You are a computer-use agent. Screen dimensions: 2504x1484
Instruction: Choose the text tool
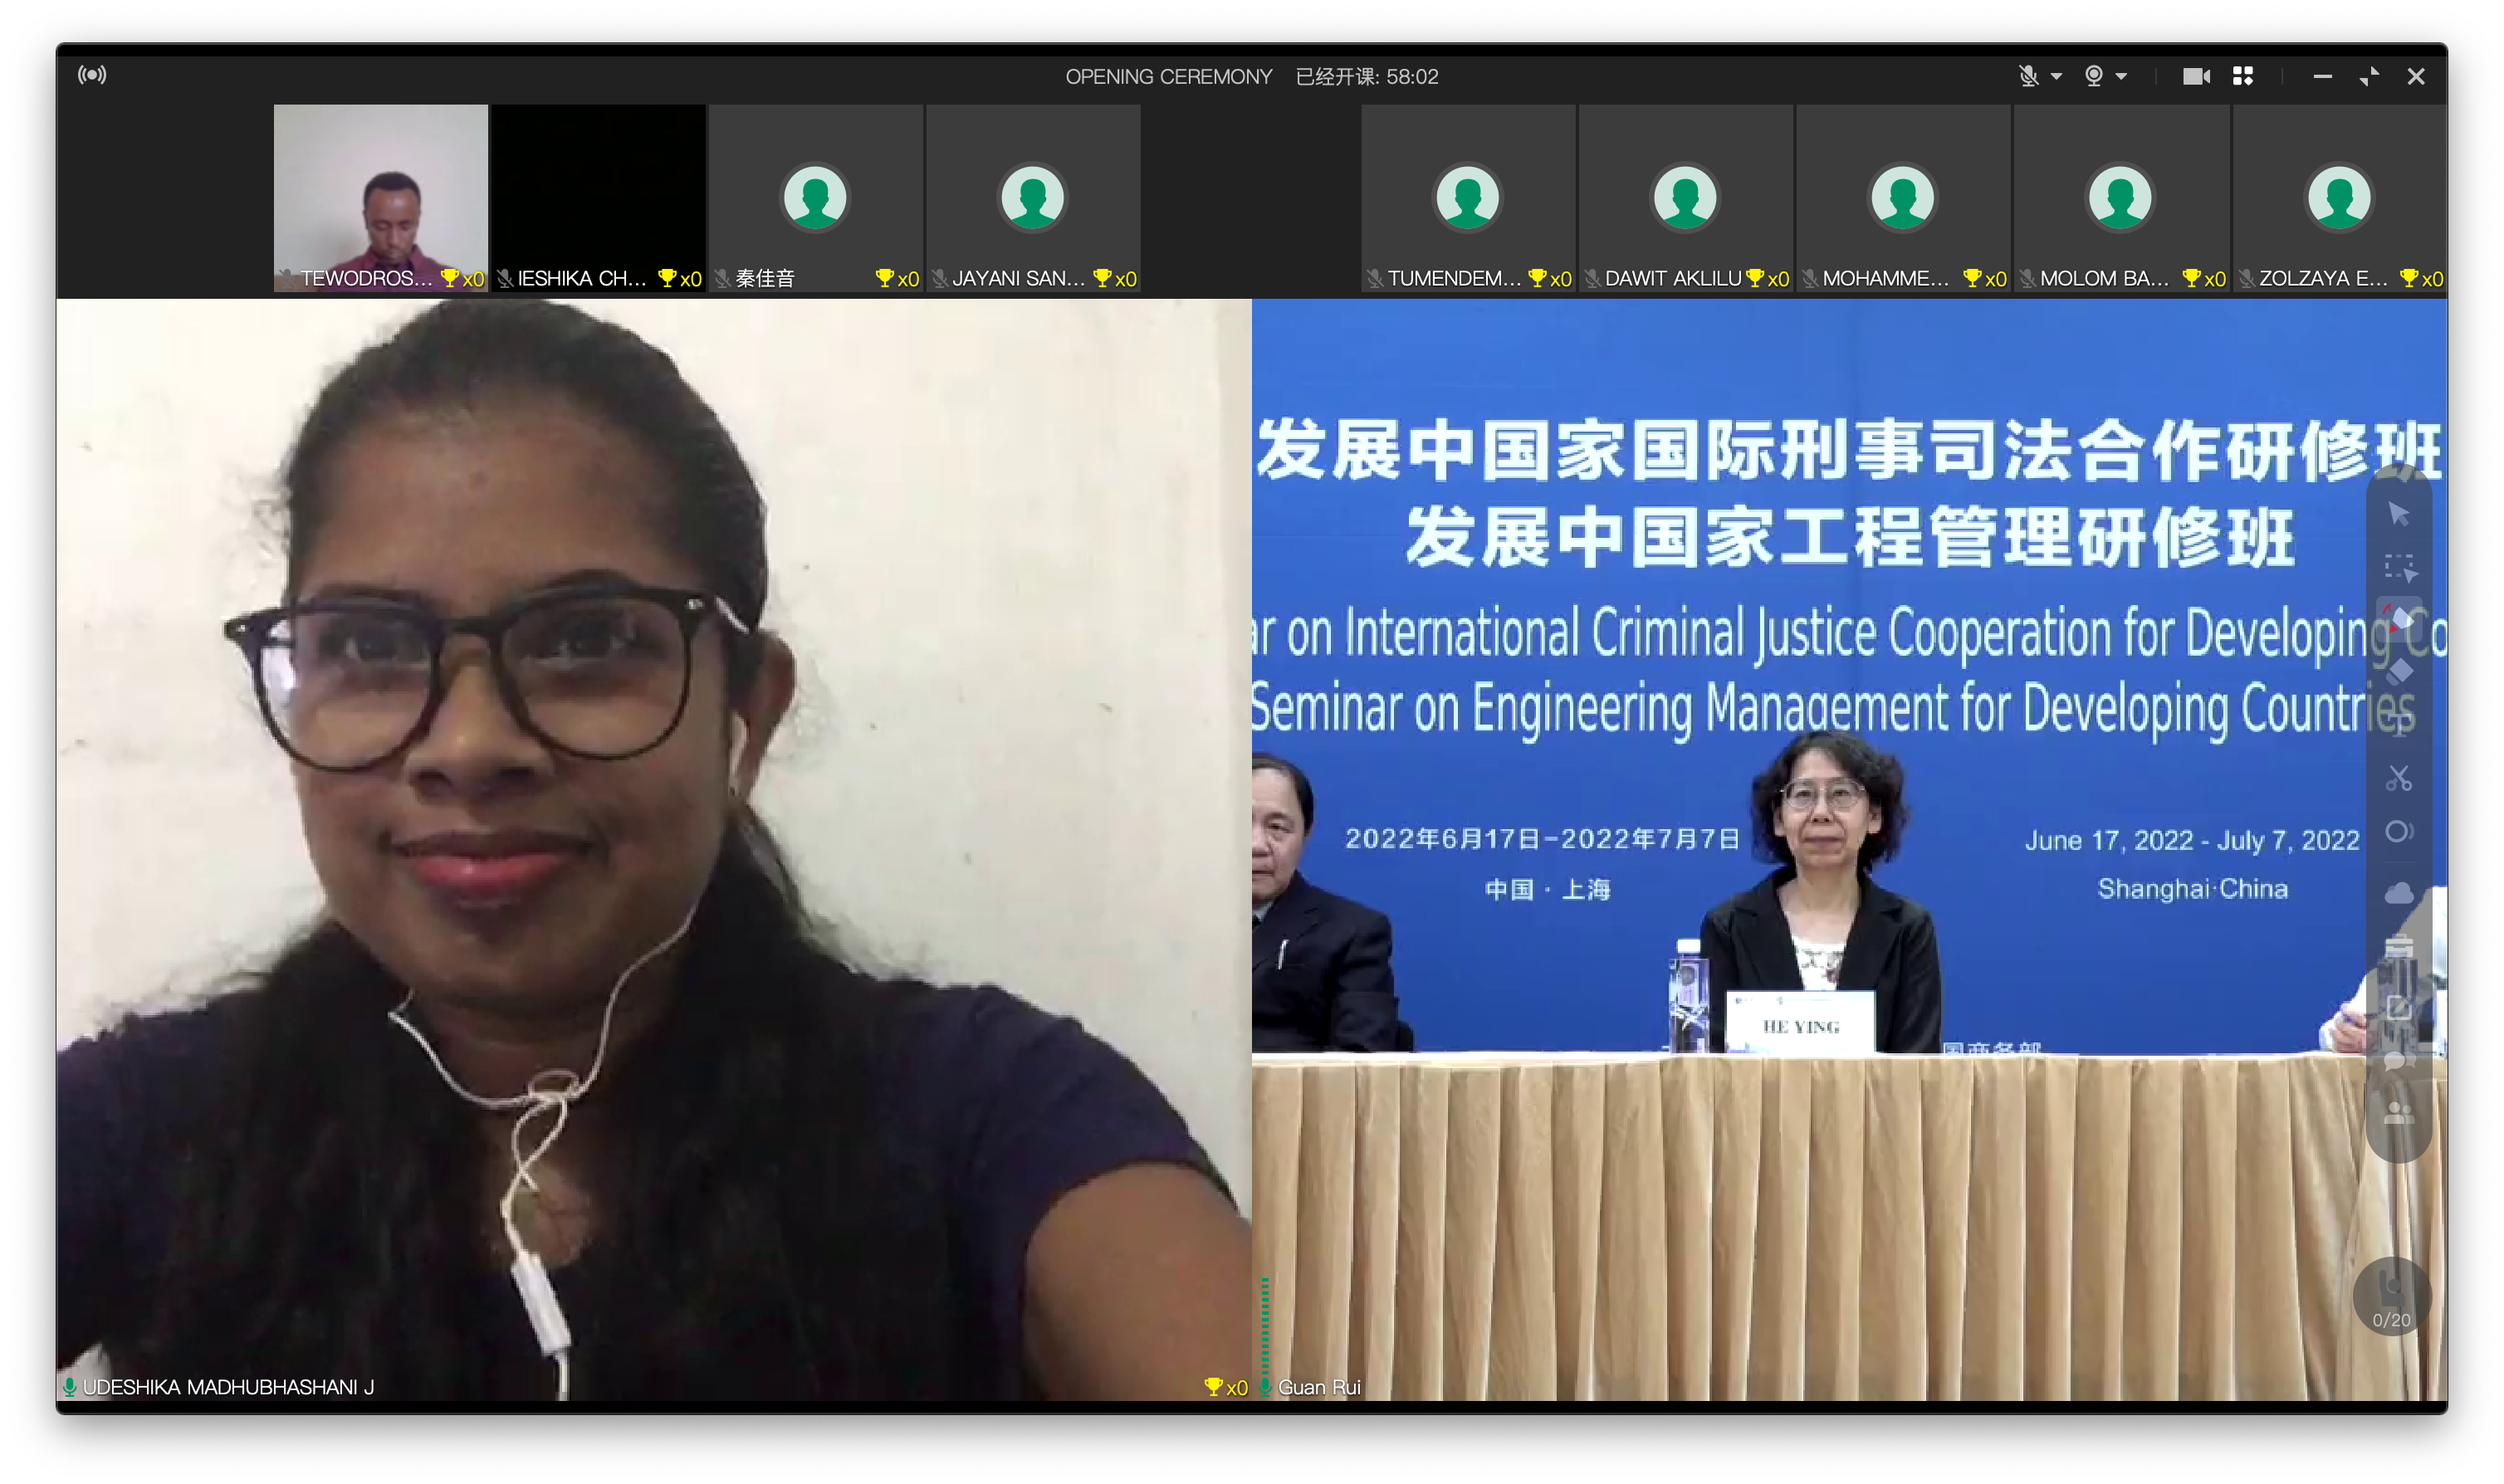pos(2398,725)
